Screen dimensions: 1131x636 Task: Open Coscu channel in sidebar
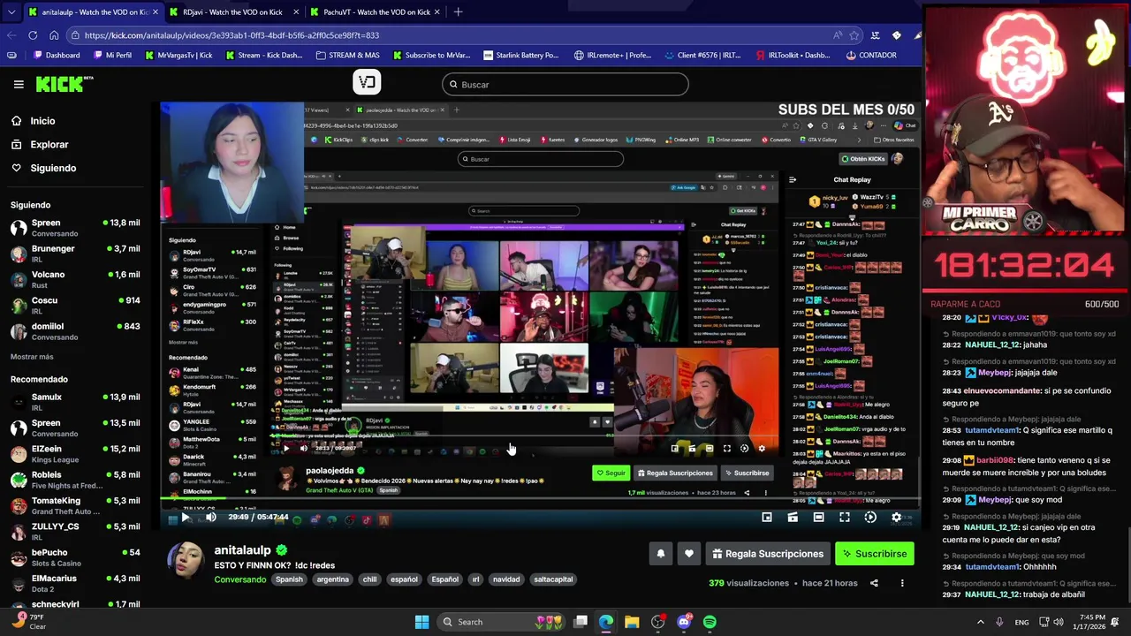[75, 305]
